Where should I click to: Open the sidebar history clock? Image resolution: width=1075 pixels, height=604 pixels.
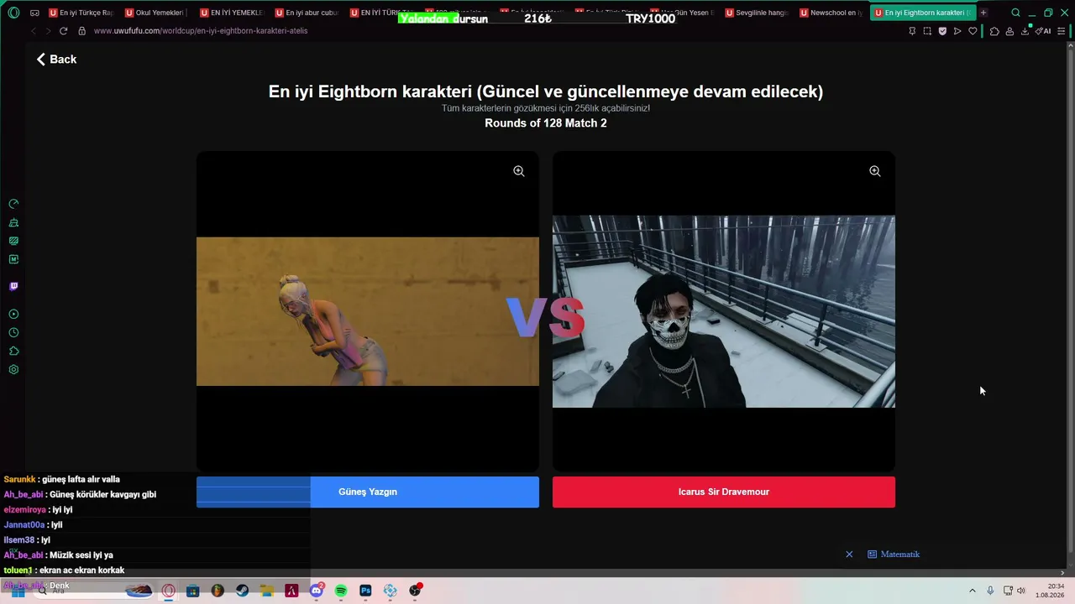(x=13, y=333)
